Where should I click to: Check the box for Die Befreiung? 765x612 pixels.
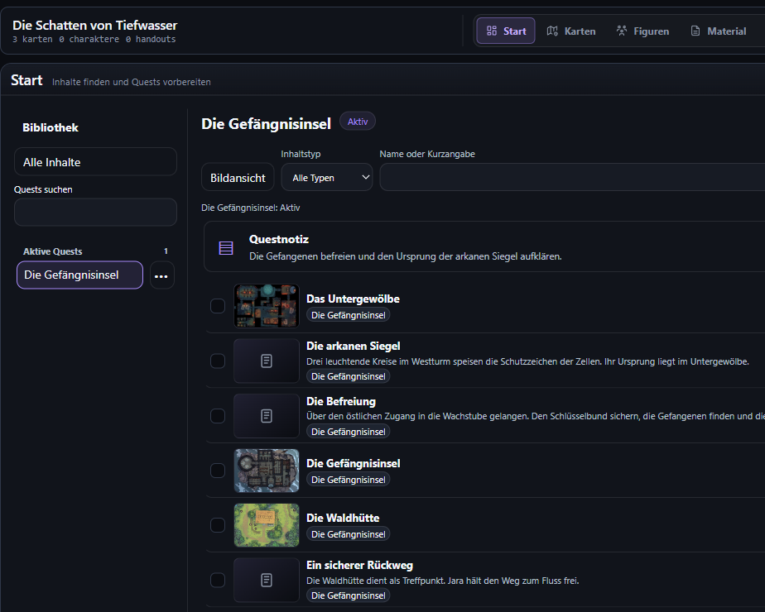pos(218,416)
